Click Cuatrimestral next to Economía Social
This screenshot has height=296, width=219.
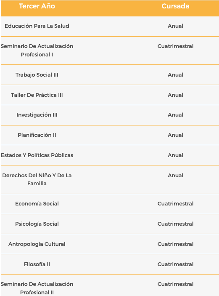click(175, 204)
